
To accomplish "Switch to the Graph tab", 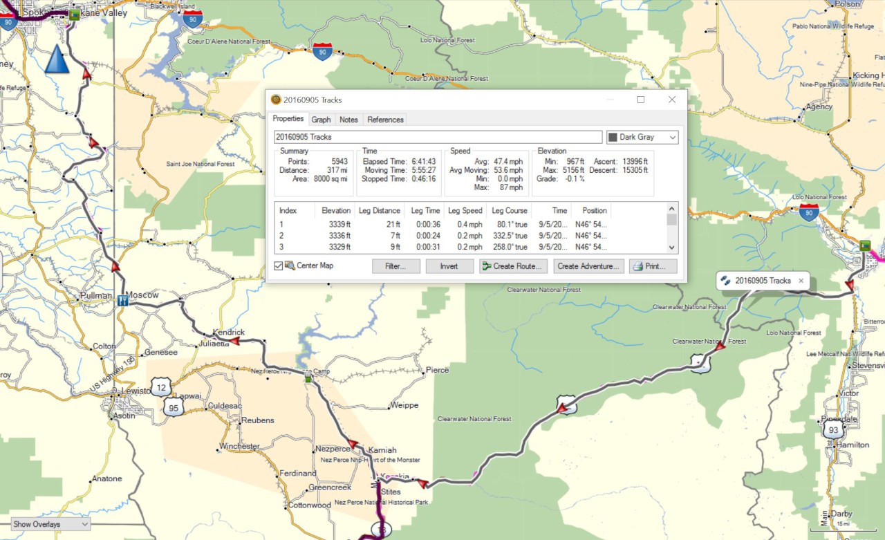I will [x=321, y=120].
